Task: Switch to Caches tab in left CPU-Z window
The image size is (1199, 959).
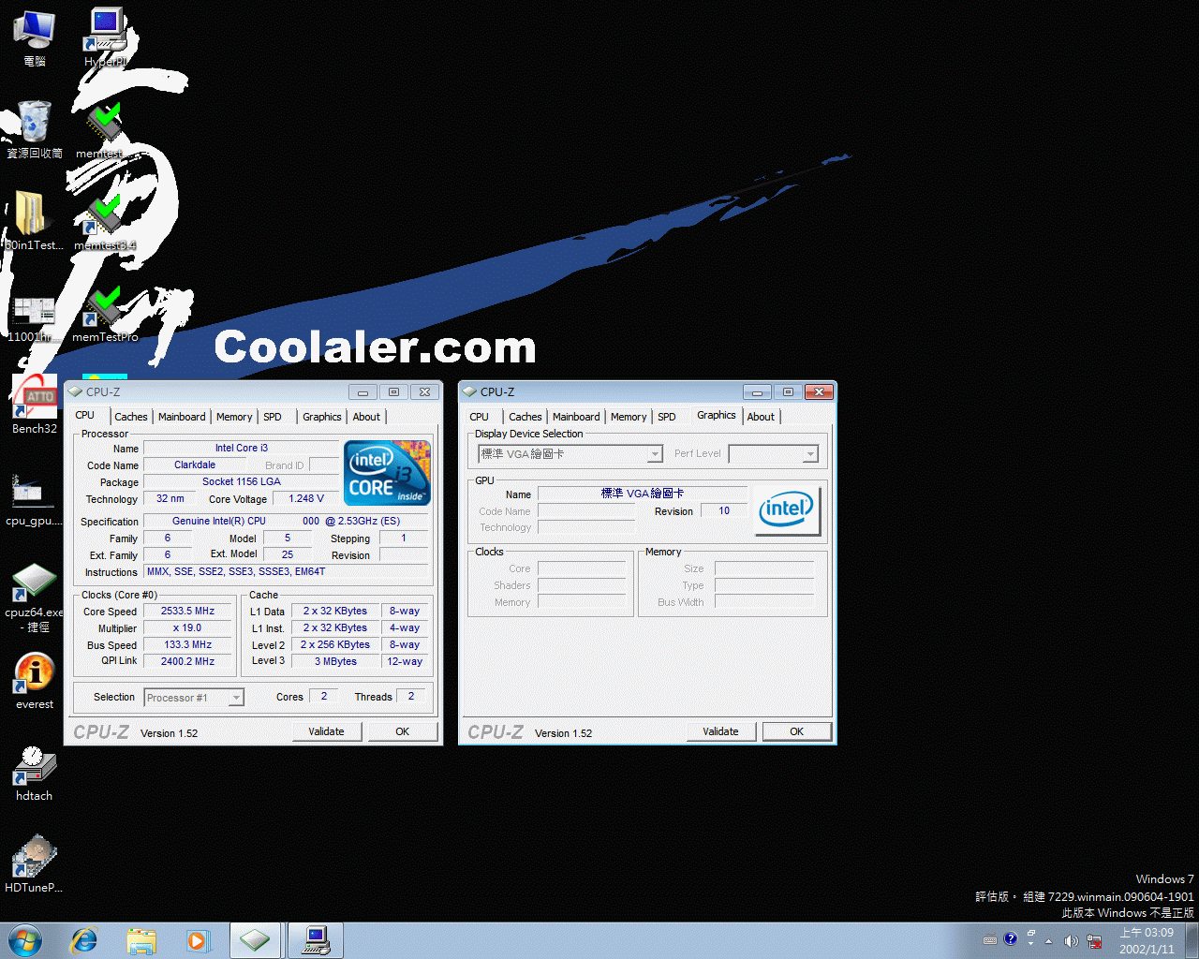Action: 131,417
